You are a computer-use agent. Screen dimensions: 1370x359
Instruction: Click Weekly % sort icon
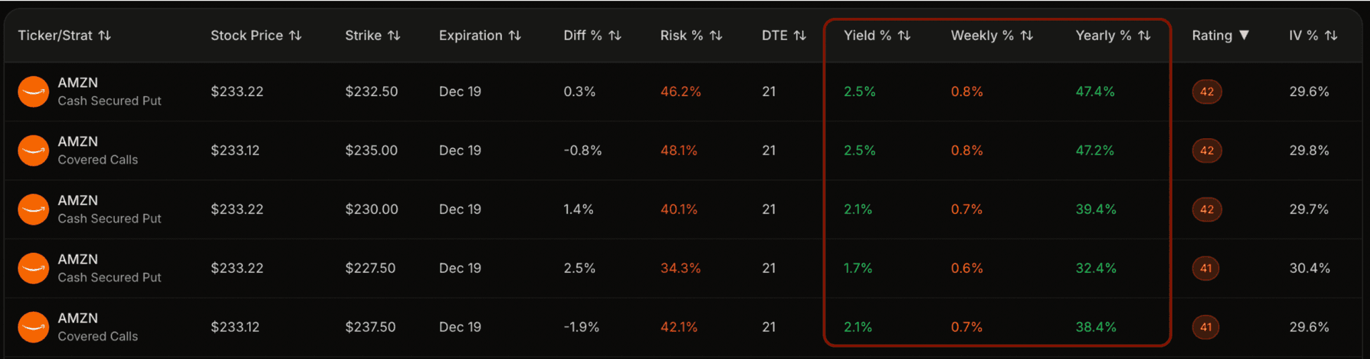pyautogui.click(x=1027, y=36)
